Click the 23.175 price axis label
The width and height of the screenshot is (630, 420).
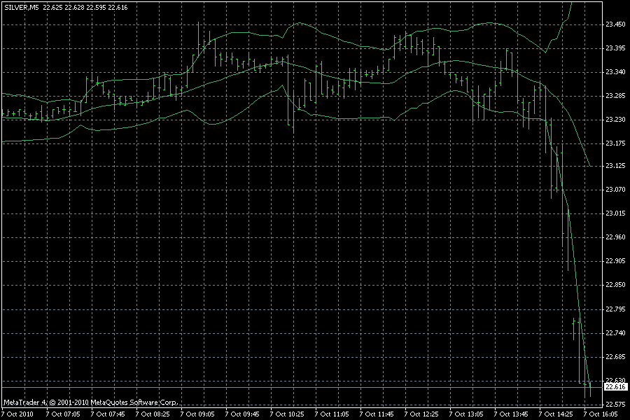point(615,143)
